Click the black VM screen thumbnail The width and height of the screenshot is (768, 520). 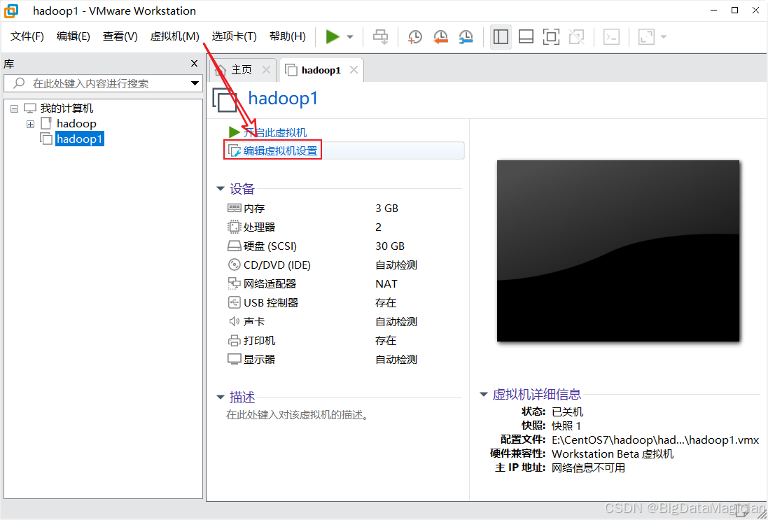[x=617, y=251]
